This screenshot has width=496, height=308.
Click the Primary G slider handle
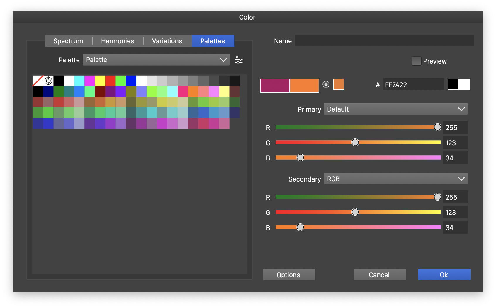(x=355, y=143)
